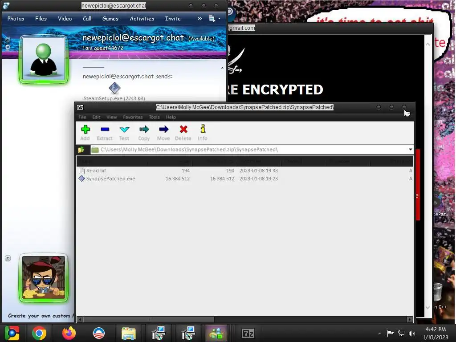The width and height of the screenshot is (456, 342).
Task: Click the arrow beside your display picture
Action: (x=8, y=258)
